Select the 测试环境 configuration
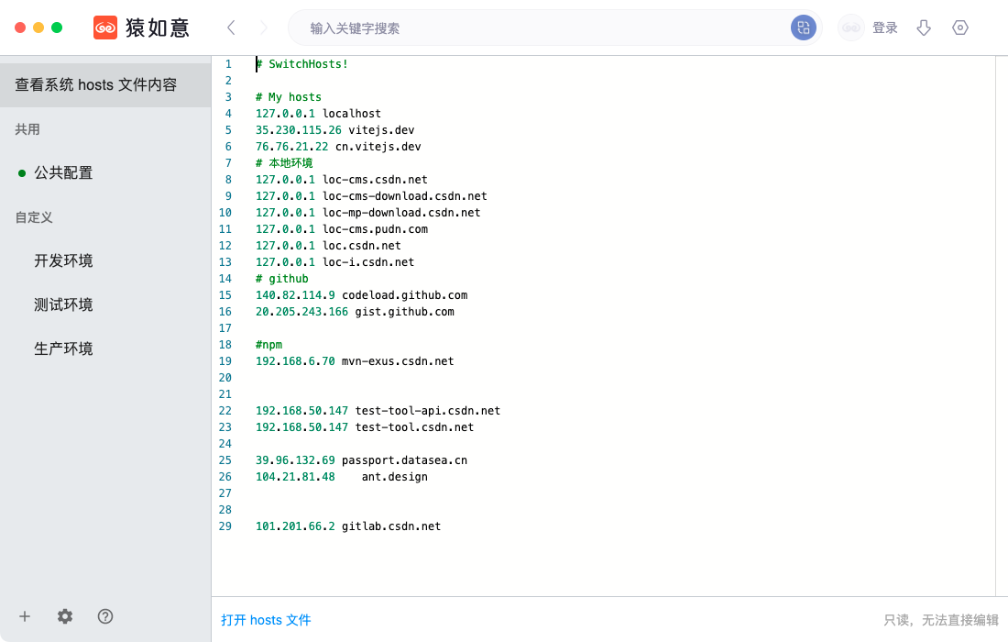The width and height of the screenshot is (1008, 642). pyautogui.click(x=105, y=304)
